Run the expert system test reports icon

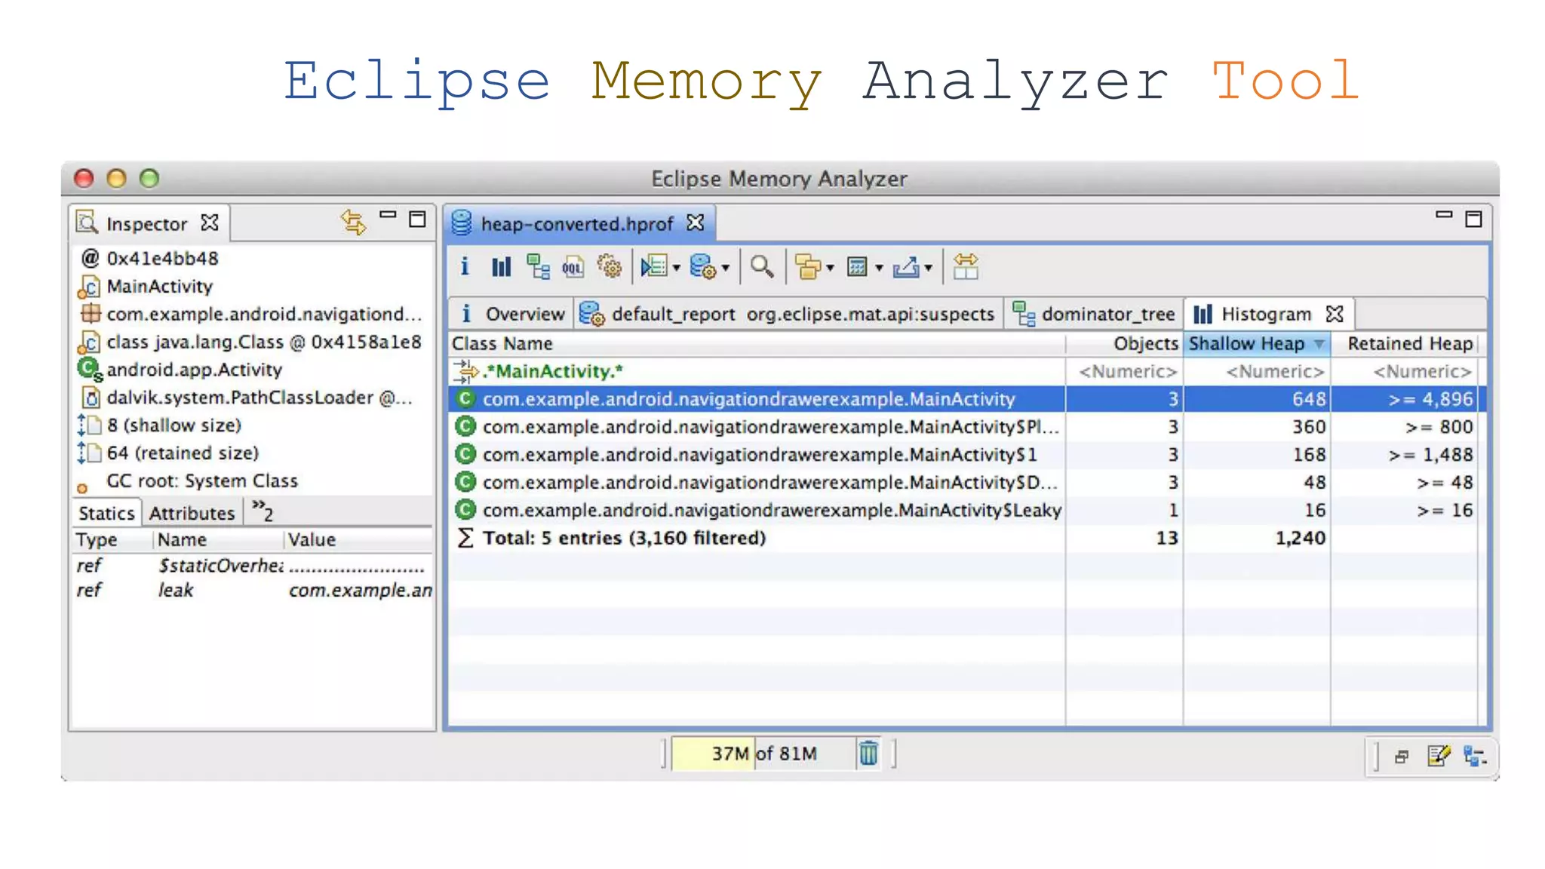click(654, 266)
